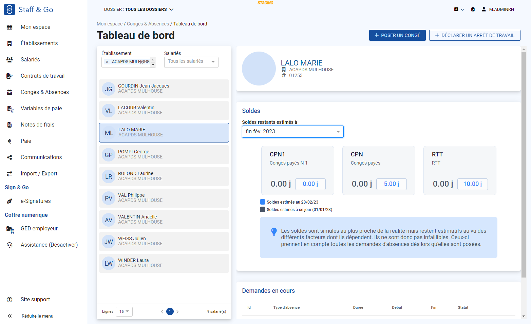Click DÉCLARER UN ARRÊT DE TRAVAIL button
Viewport: 531px width, 324px height.
[475, 35]
